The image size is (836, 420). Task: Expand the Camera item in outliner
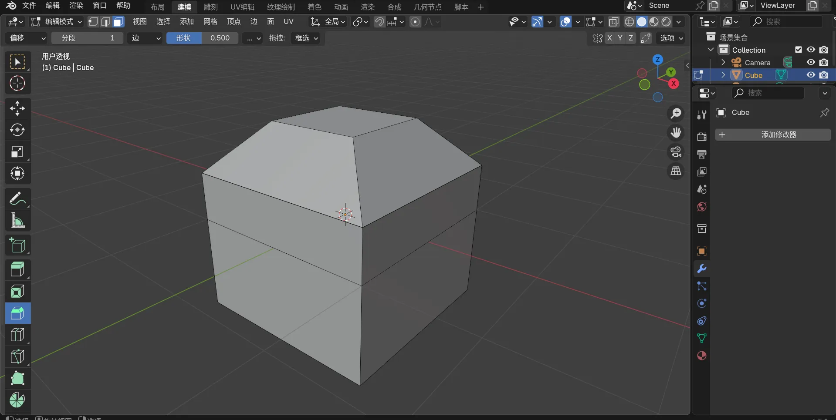coord(723,63)
